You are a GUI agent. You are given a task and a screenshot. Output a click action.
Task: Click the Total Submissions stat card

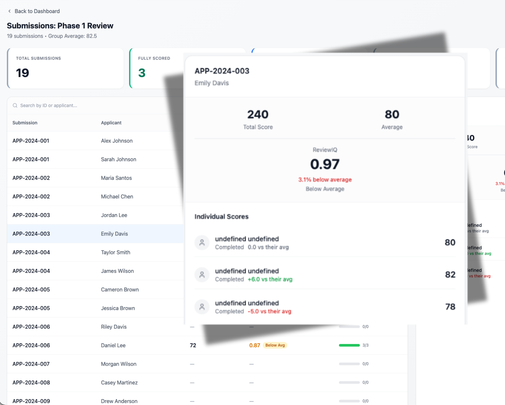(x=65, y=68)
